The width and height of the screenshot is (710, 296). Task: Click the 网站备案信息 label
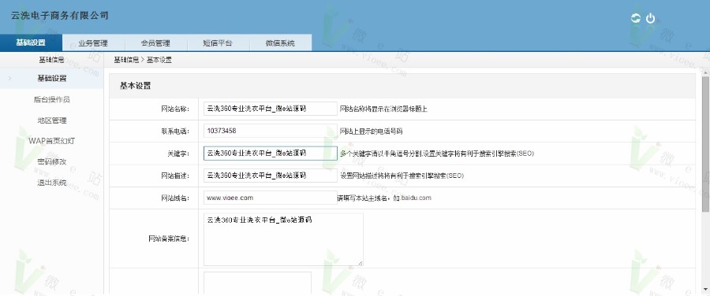pyautogui.click(x=169, y=239)
